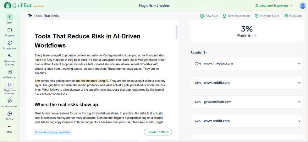This screenshot has width=308, height=142.
Task: Click the Previous Scans label
Action: click(270, 16)
